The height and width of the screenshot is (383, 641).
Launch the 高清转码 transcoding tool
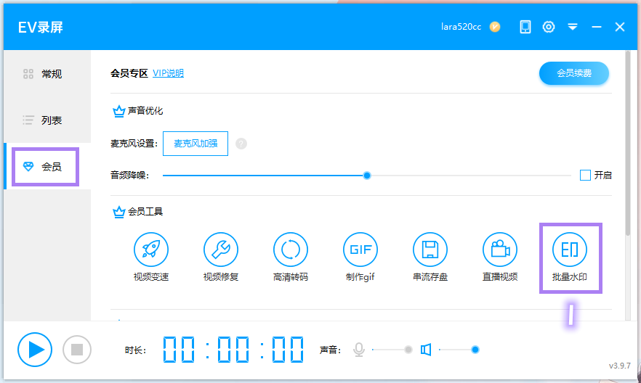pyautogui.click(x=290, y=257)
